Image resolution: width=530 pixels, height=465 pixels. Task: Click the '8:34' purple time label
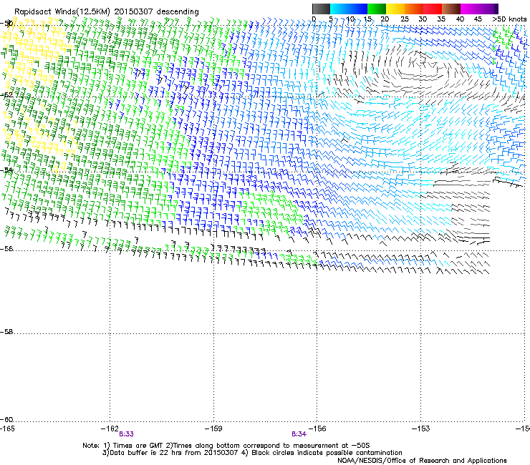299,434
